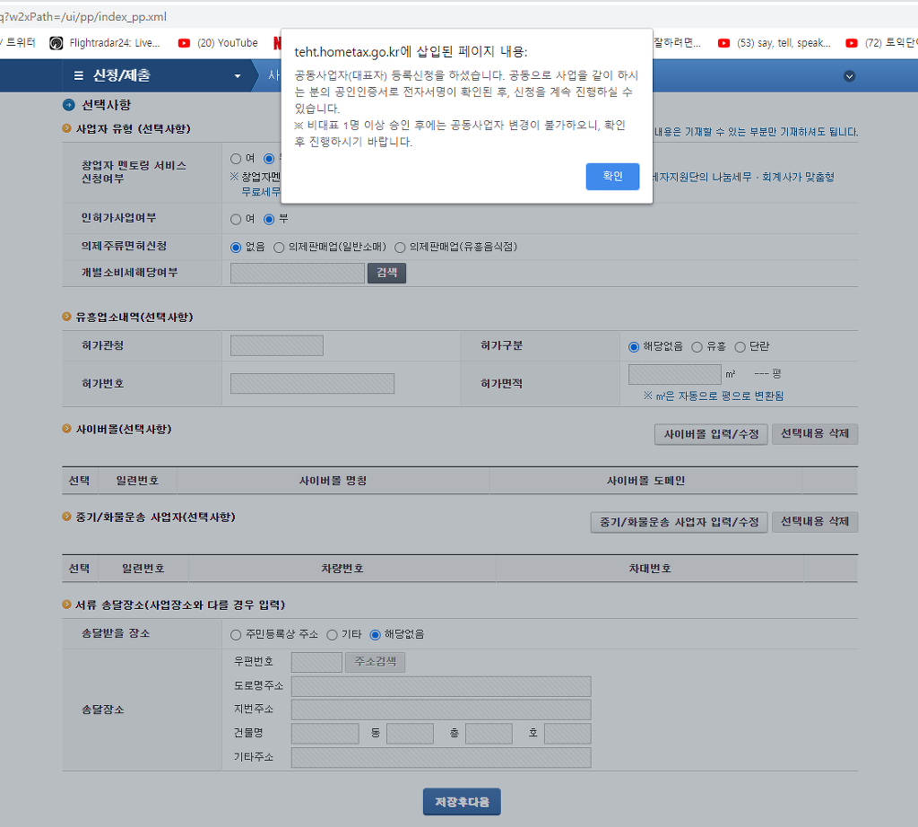This screenshot has width=918, height=827.
Task: Click the 도로명주소 input field
Action: pyautogui.click(x=441, y=686)
